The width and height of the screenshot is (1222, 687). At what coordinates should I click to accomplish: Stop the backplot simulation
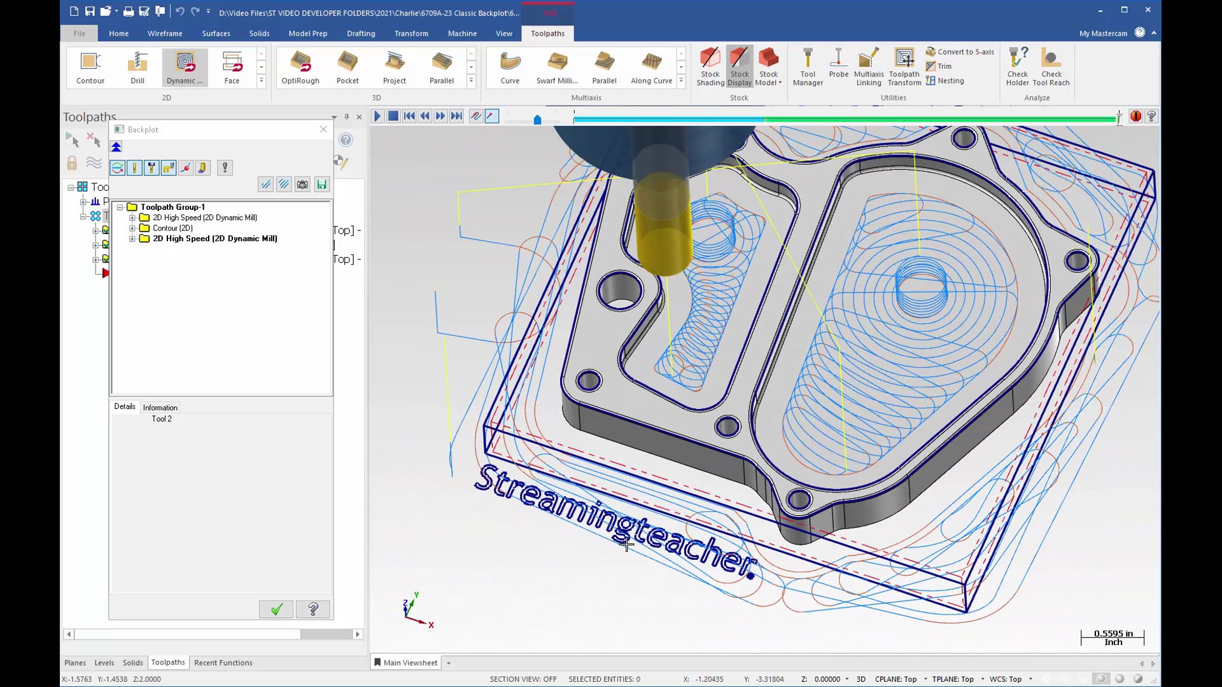click(393, 116)
